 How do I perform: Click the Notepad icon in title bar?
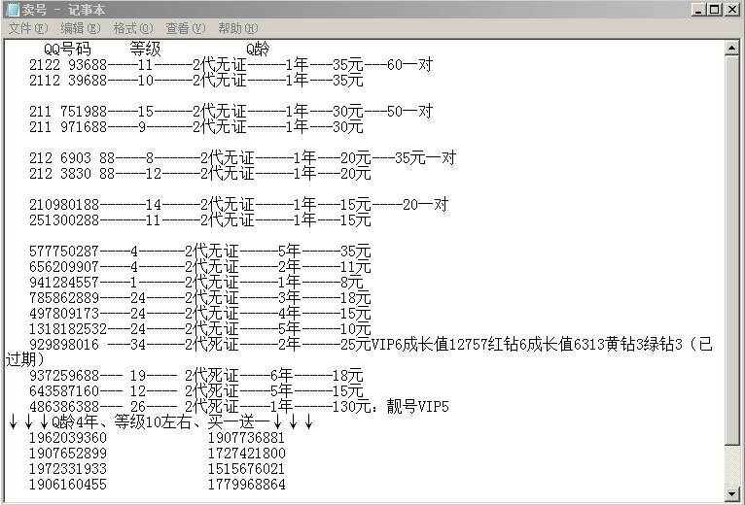[x=12, y=10]
